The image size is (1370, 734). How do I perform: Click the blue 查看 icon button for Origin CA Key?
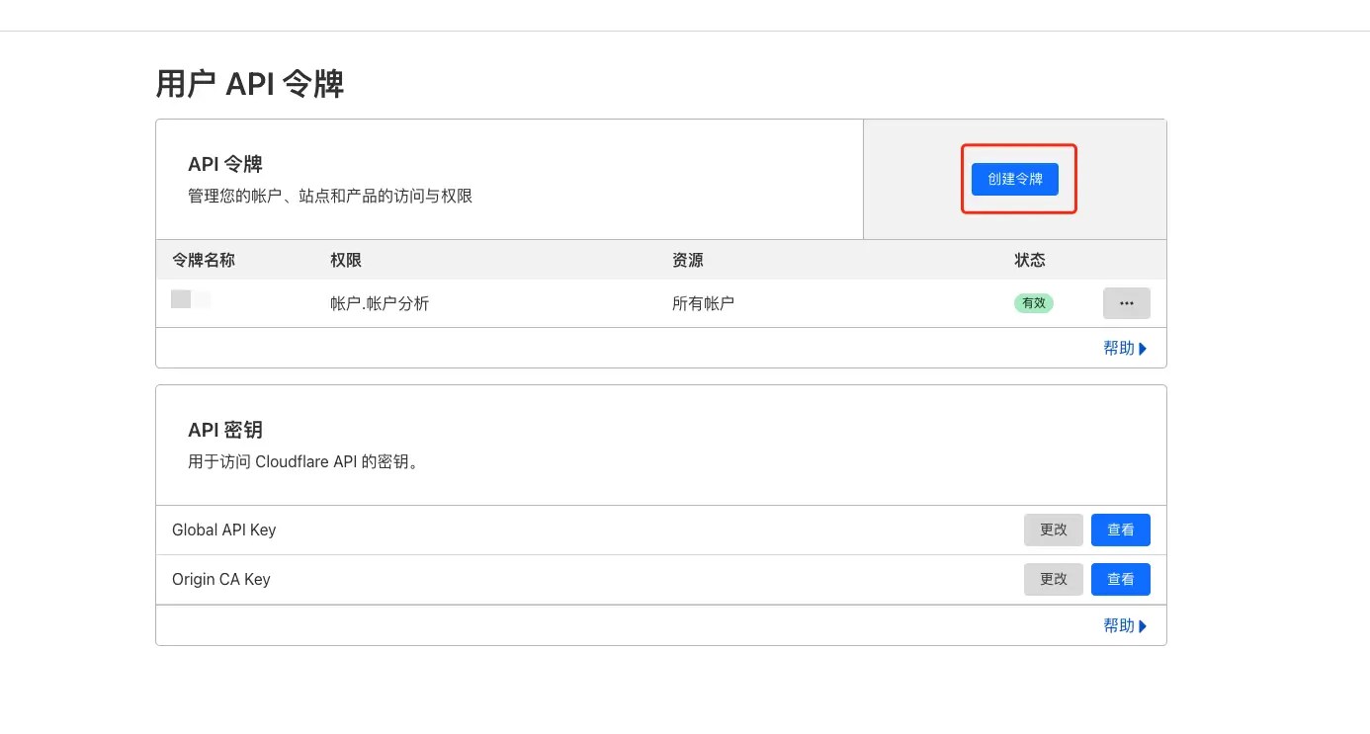coord(1121,579)
